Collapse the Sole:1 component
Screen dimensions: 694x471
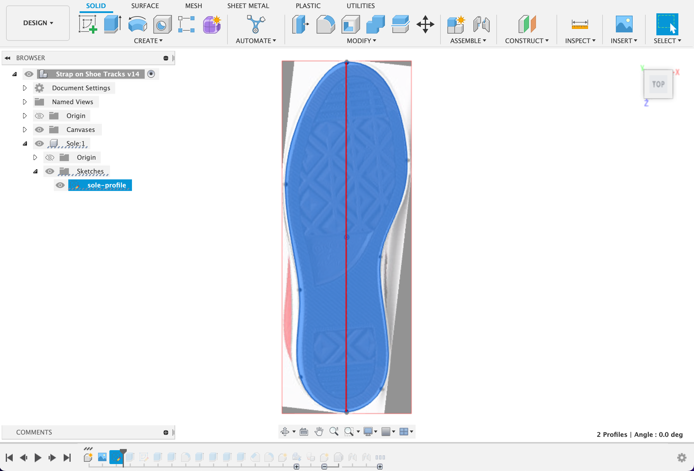pyautogui.click(x=25, y=143)
